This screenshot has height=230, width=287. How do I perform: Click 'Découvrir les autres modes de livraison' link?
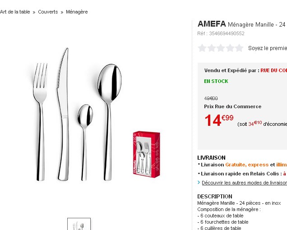[x=244, y=183]
